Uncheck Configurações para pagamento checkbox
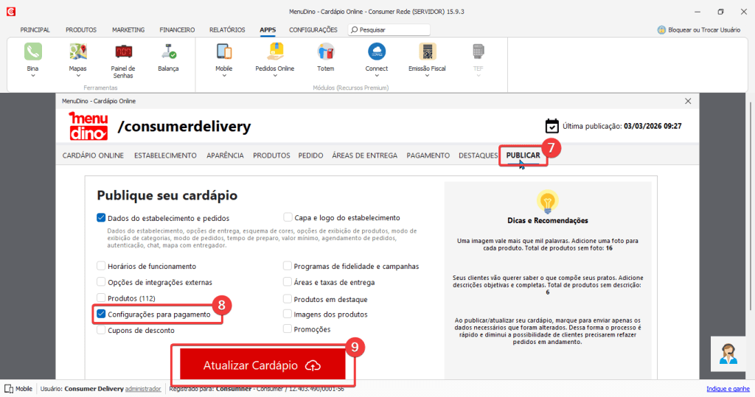The width and height of the screenshot is (755, 397). coord(101,315)
